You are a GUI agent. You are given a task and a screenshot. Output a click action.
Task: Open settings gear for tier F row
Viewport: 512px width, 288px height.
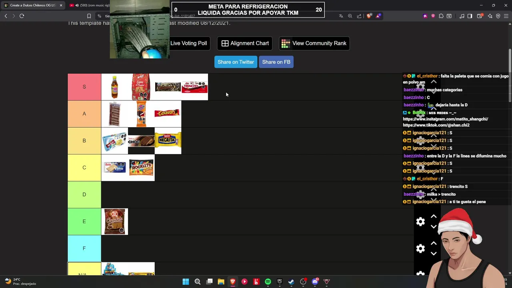click(x=420, y=248)
